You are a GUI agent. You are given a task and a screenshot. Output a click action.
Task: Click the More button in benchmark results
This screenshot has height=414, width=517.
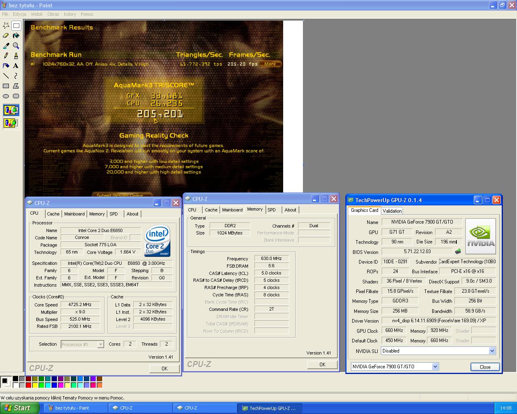point(270,64)
